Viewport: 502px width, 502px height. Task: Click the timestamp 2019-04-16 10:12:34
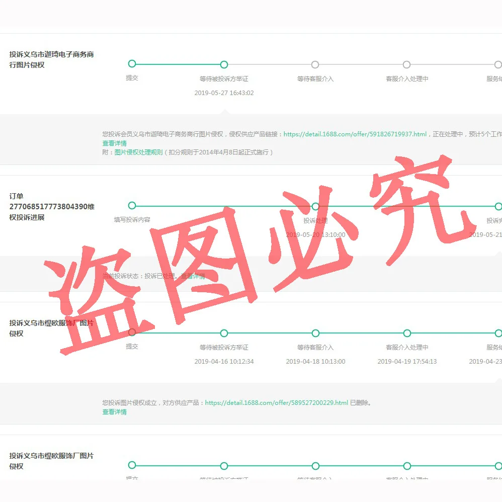[x=224, y=362]
